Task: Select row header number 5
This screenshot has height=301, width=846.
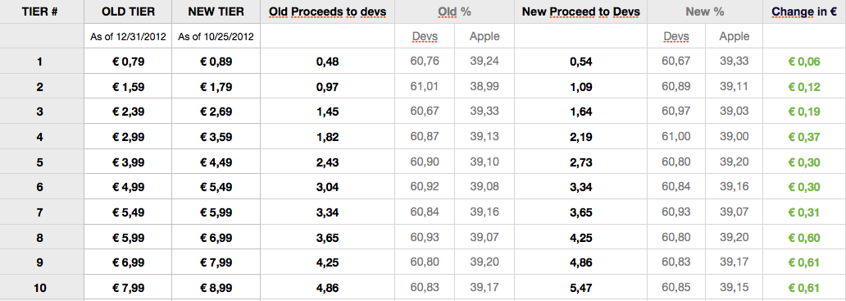Action: point(40,162)
